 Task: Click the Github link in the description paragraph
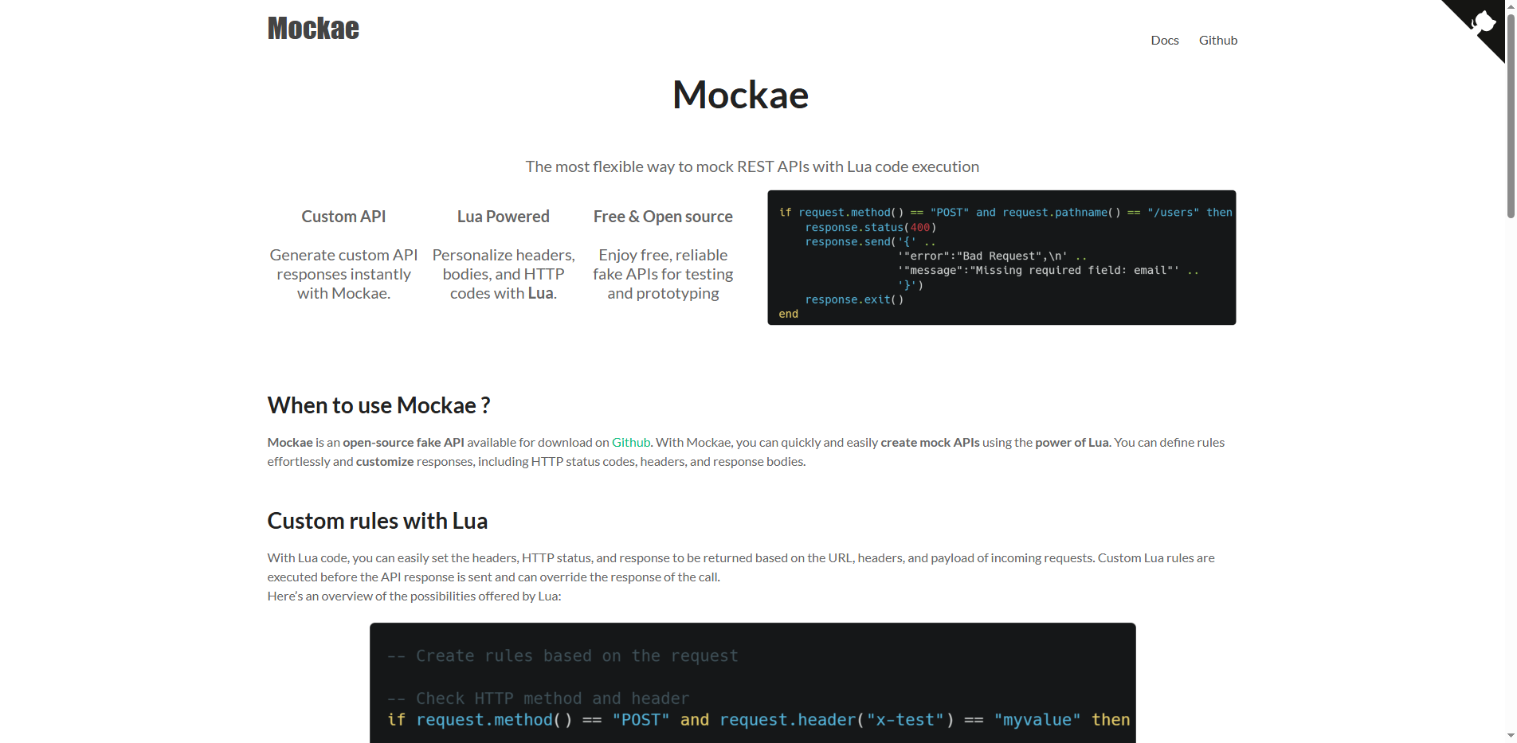tap(630, 442)
